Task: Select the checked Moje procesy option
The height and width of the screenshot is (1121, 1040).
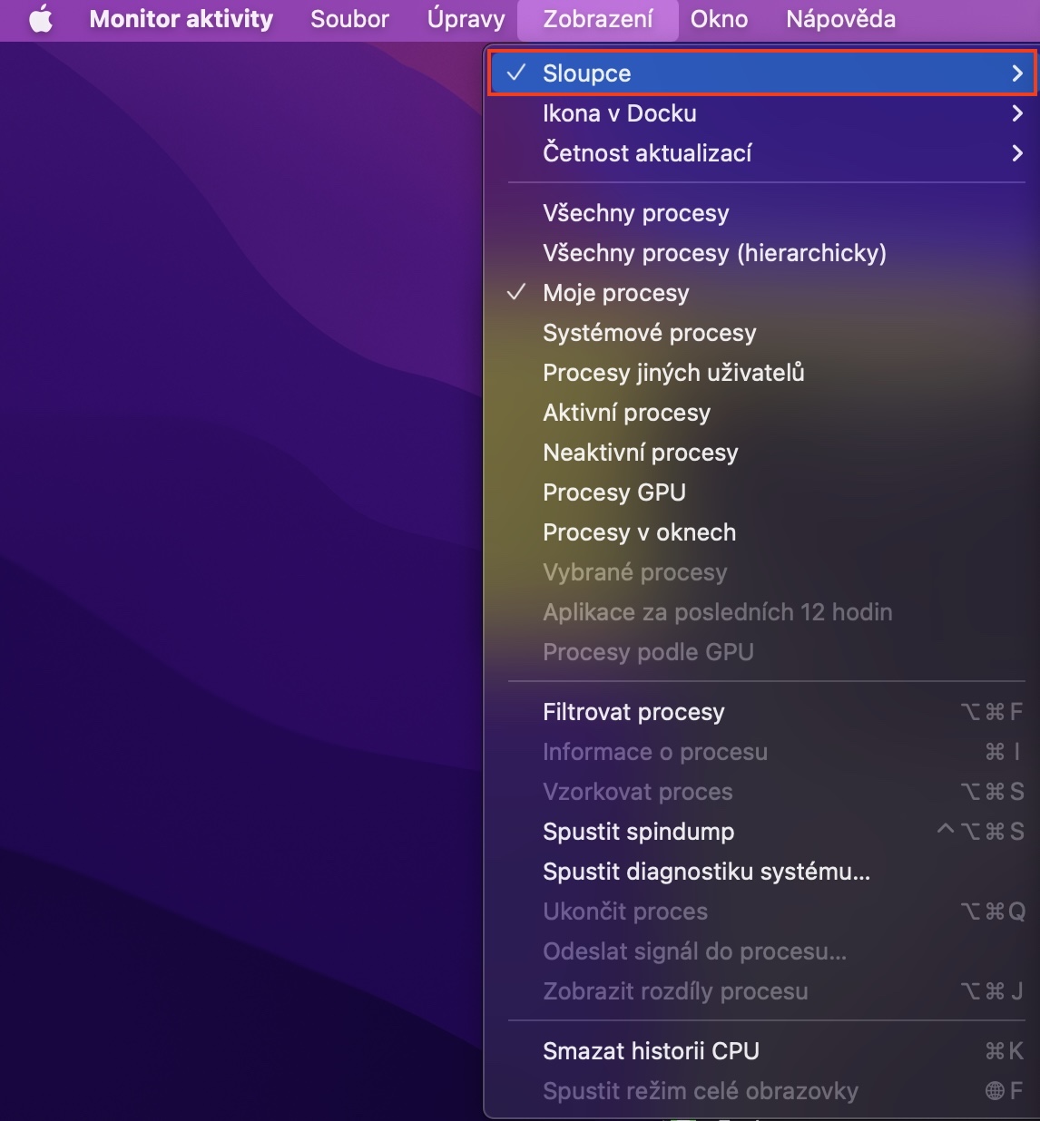Action: coord(762,293)
